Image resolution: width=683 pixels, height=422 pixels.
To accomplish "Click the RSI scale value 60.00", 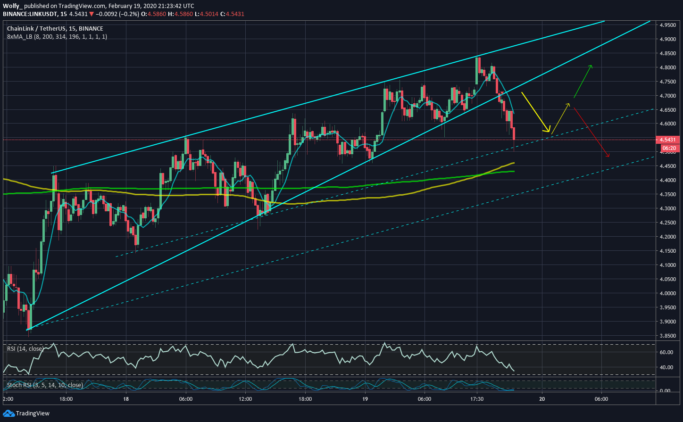I will (x=666, y=352).
